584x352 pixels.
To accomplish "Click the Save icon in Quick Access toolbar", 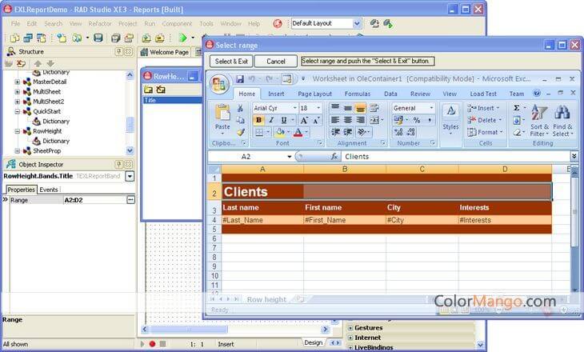I will coord(238,79).
